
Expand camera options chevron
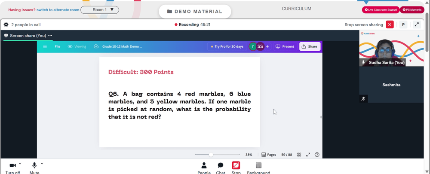pyautogui.click(x=20, y=164)
